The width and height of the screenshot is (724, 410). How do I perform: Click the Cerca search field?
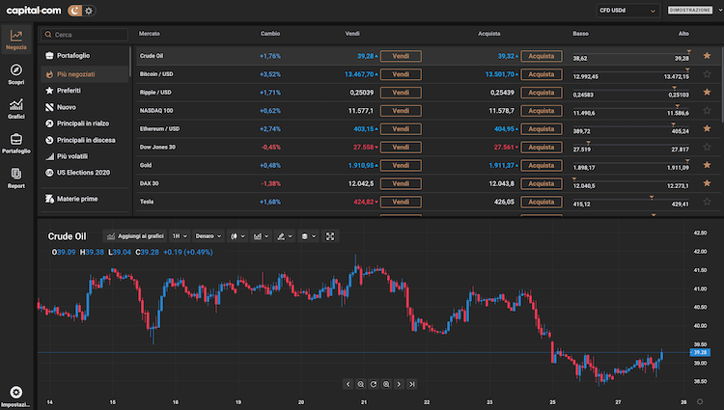point(85,35)
